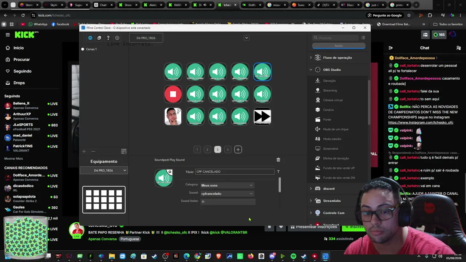The width and height of the screenshot is (466, 262).
Task: Expand the Streamlabs category
Action: (311, 201)
